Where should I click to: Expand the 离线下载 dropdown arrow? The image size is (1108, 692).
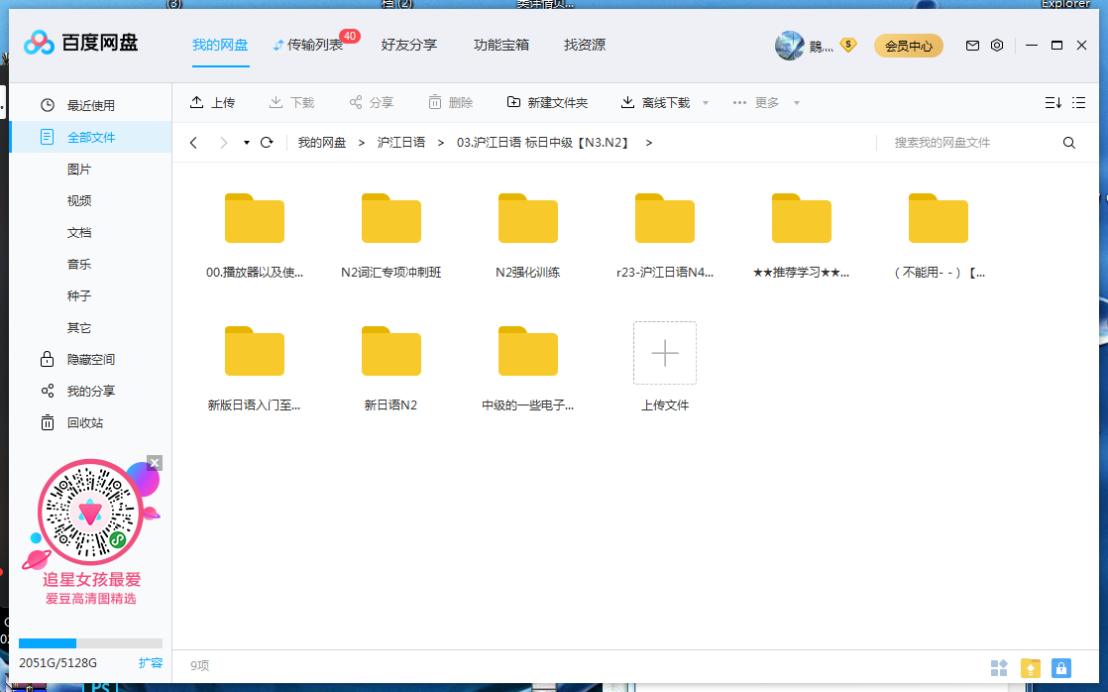[x=706, y=103]
